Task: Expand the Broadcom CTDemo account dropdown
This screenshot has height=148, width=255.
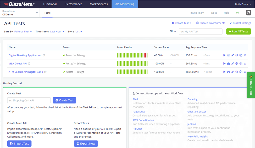Action: (20, 13)
